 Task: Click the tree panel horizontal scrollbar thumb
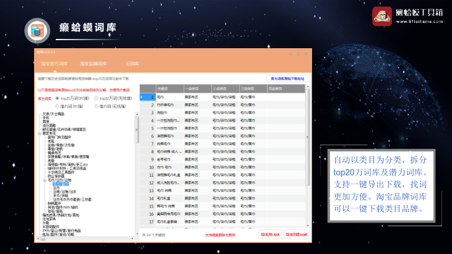(43, 239)
